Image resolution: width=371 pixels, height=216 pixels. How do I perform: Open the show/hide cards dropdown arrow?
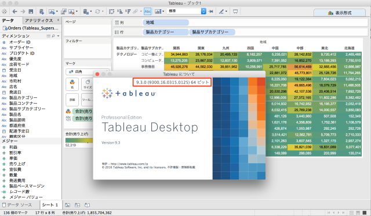(x=163, y=12)
